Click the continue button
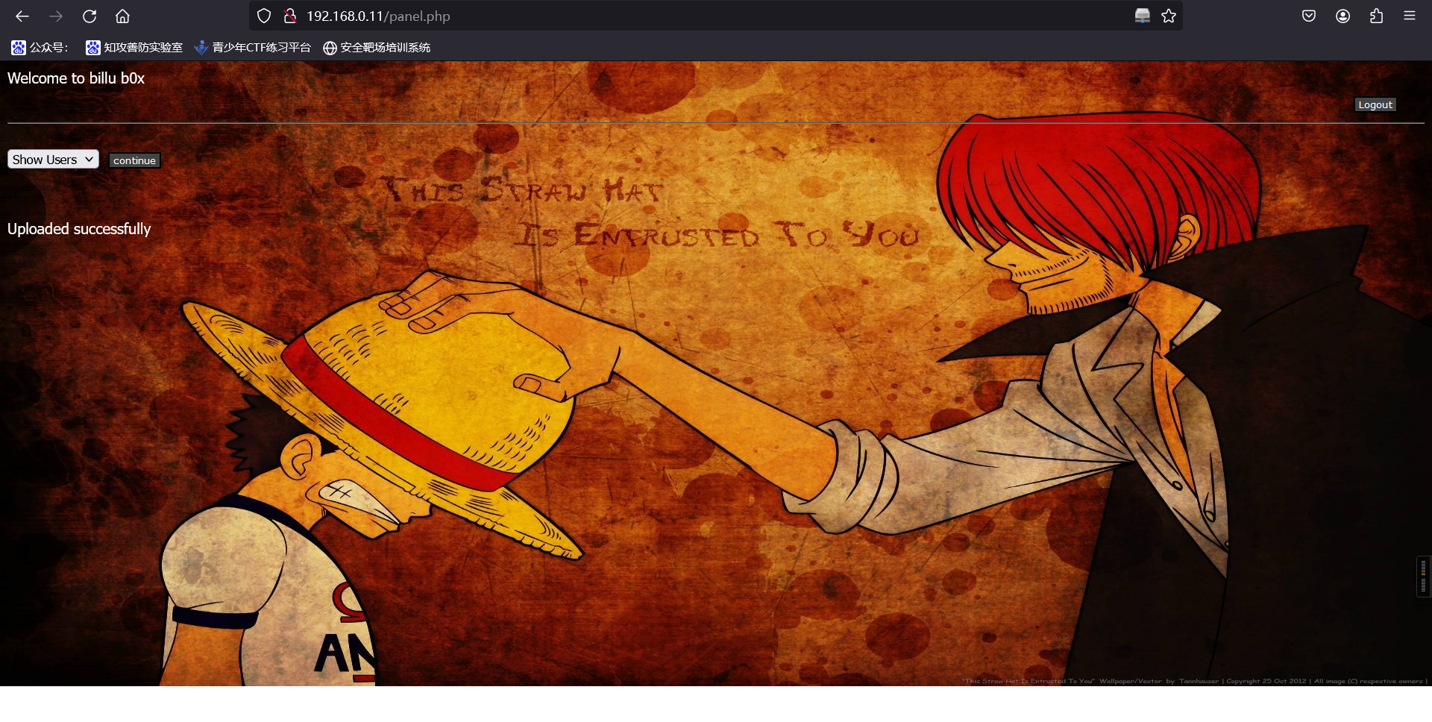This screenshot has height=722, width=1432. coord(134,160)
